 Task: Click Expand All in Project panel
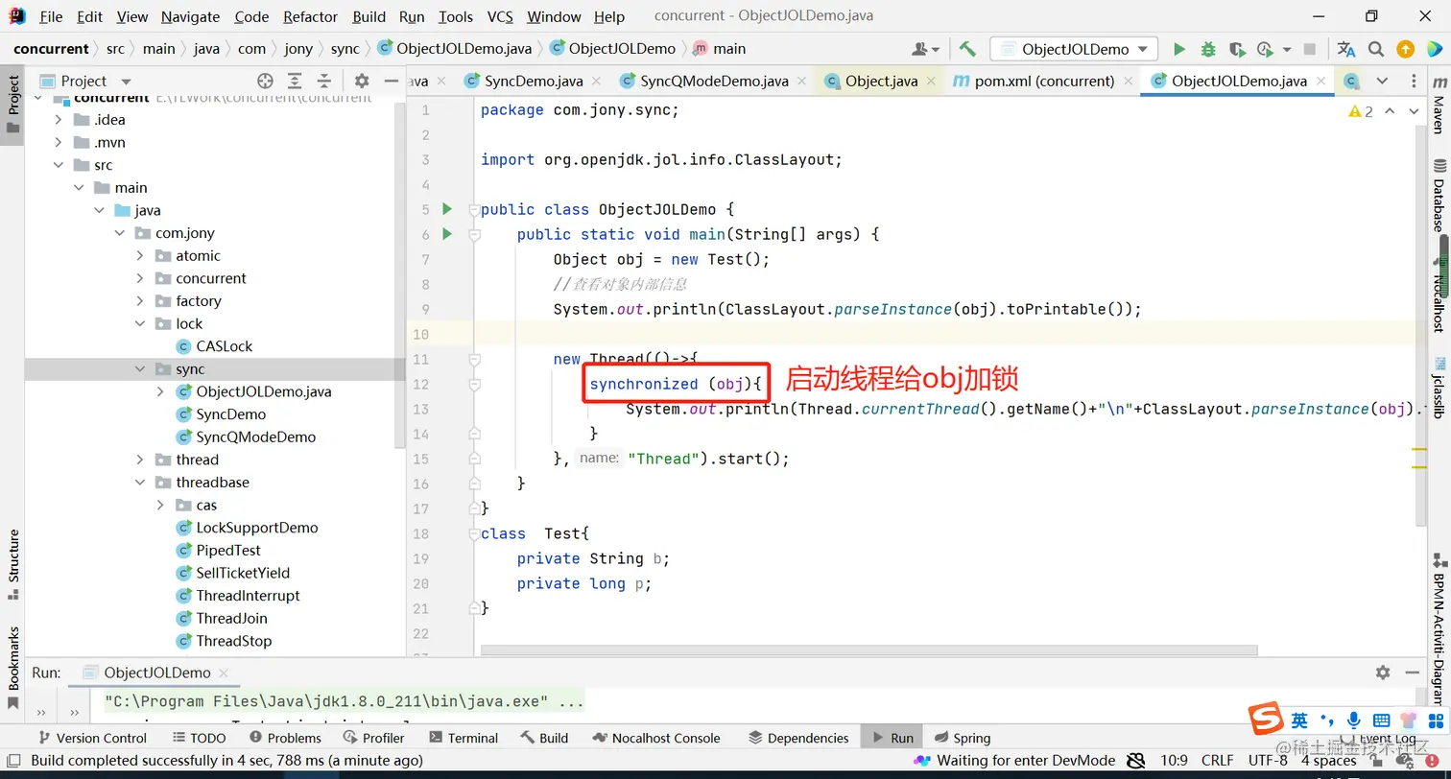pos(296,82)
